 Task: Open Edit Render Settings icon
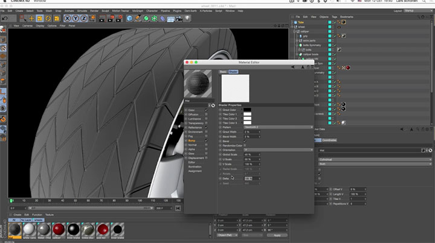coord(119,19)
